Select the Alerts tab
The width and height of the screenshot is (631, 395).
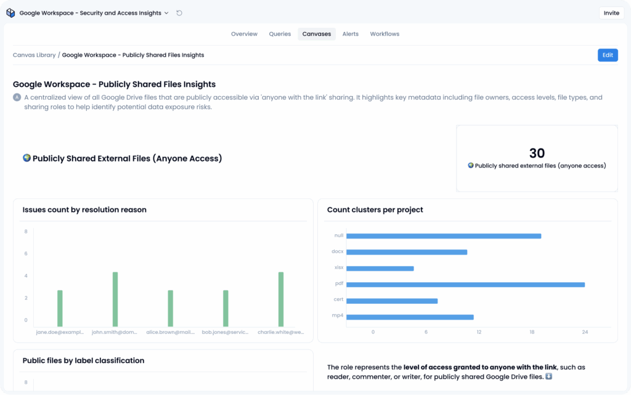click(x=350, y=34)
